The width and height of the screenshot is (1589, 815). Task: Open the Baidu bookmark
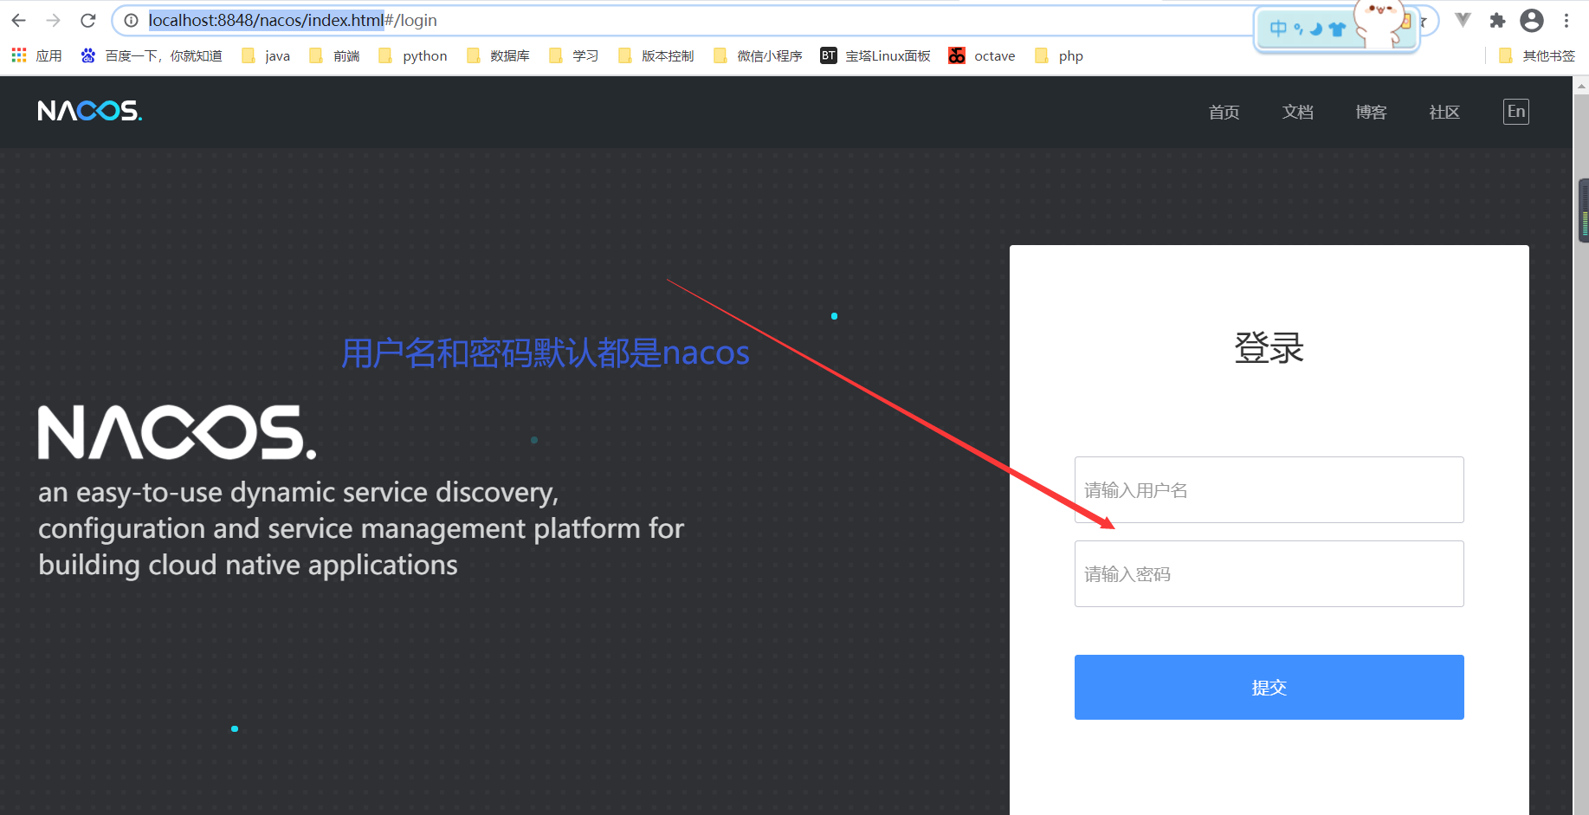pyautogui.click(x=152, y=55)
